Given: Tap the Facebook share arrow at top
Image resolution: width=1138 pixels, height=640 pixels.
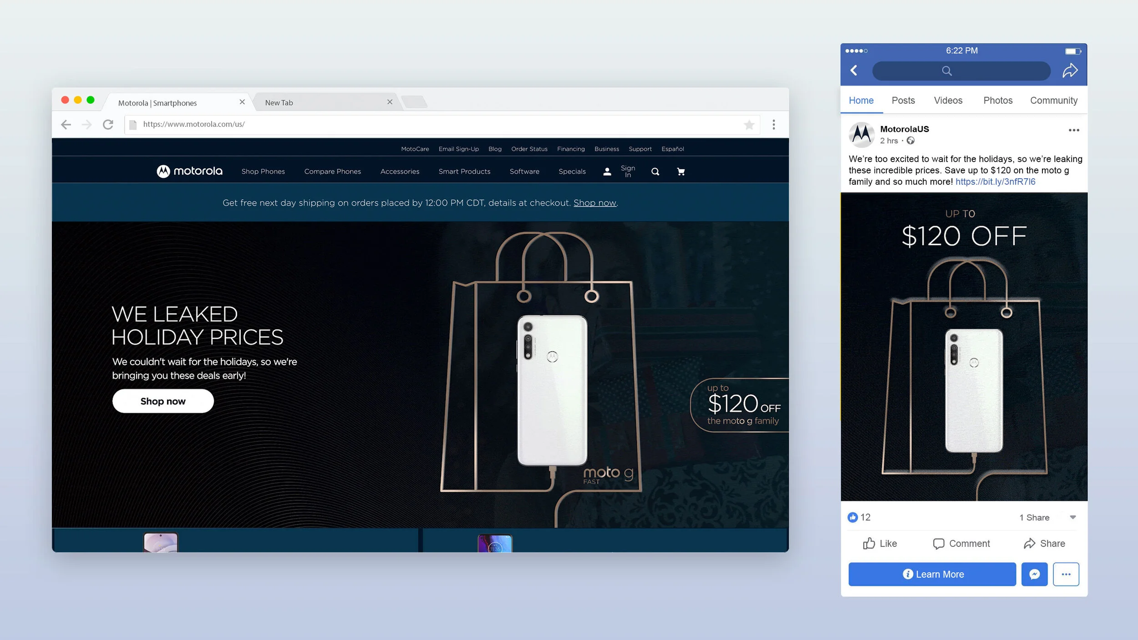Looking at the screenshot, I should point(1070,71).
